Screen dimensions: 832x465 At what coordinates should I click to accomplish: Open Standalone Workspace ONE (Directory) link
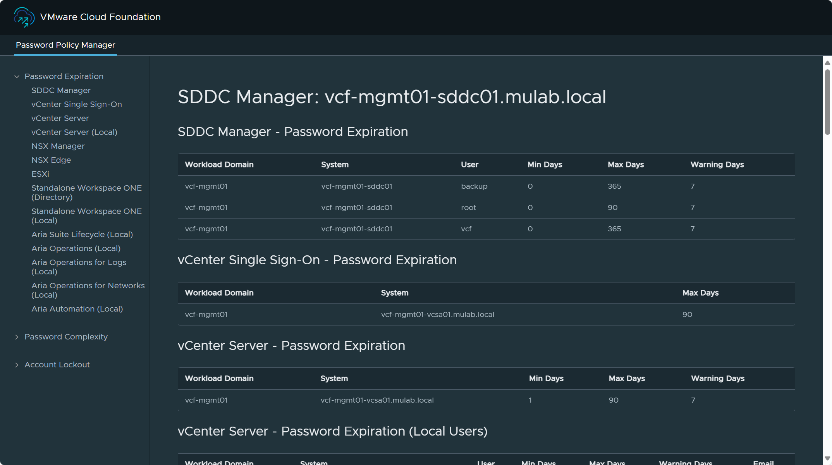86,193
